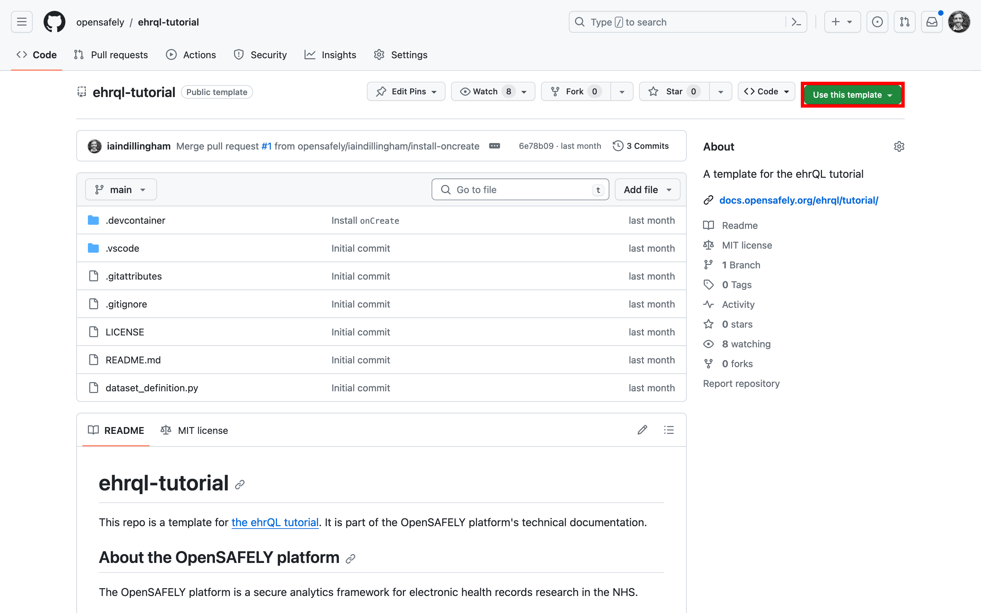Viewport: 981px width, 613px height.
Task: Open the docs.opensafely.org tutorial link
Action: tap(798, 200)
